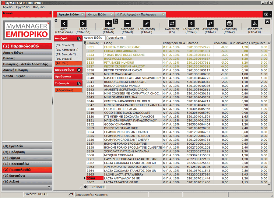Click the grid column chooser icon beside Κωδικός

pos(85,43)
